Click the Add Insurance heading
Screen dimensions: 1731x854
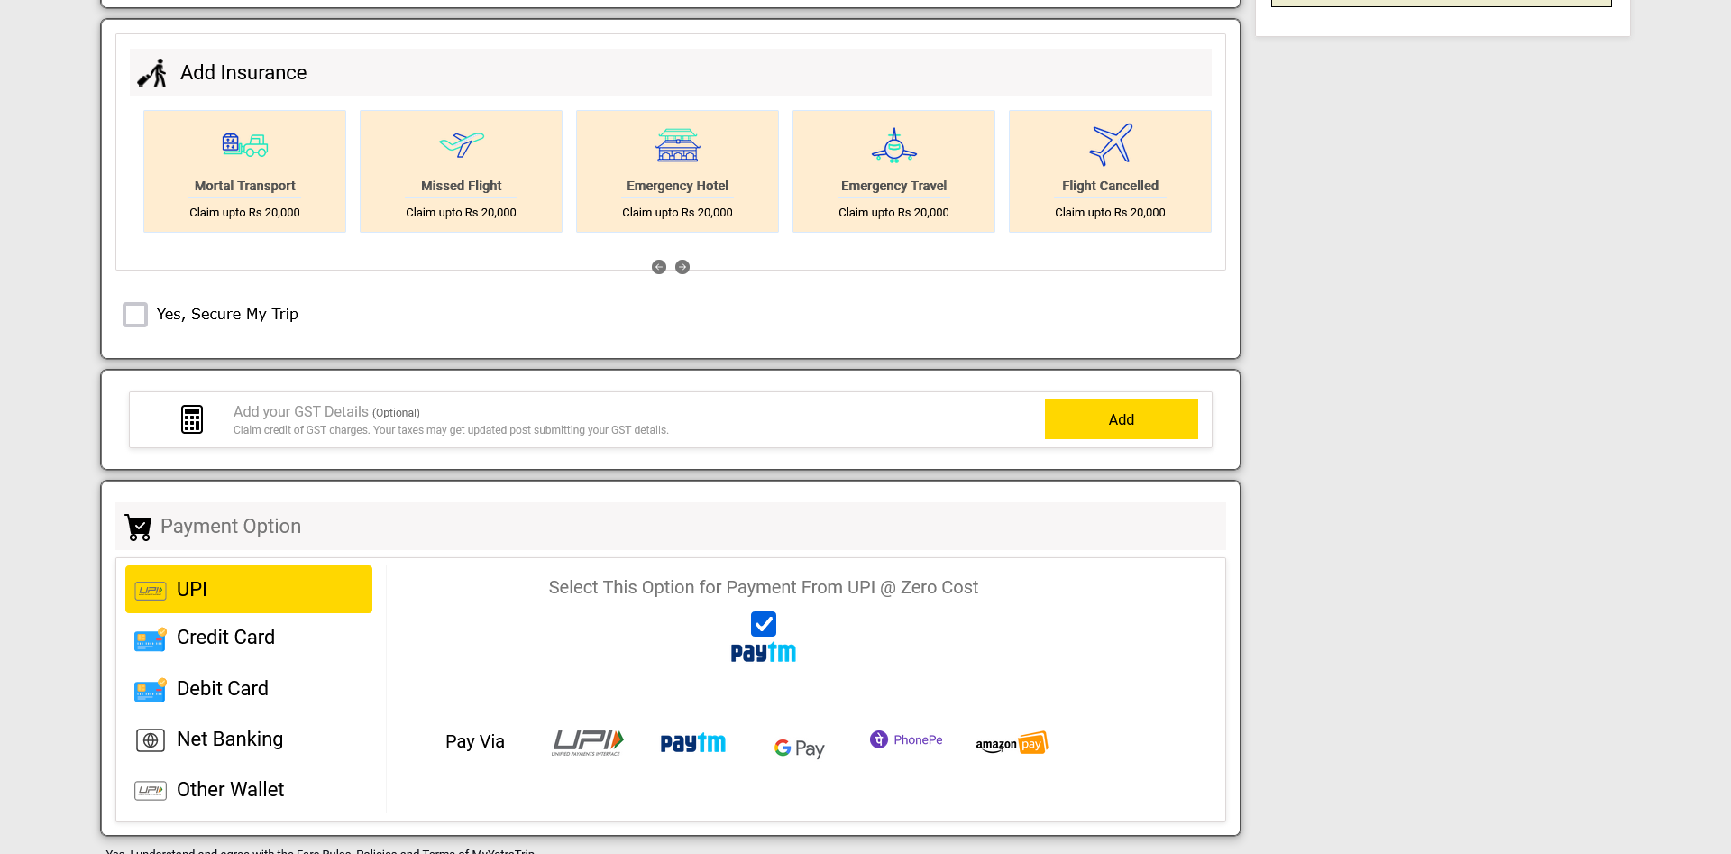pos(243,73)
